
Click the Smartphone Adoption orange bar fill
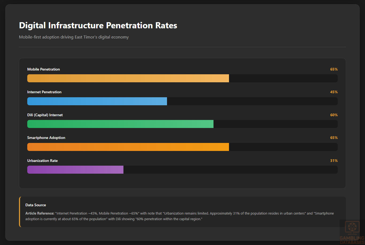[x=128, y=147]
